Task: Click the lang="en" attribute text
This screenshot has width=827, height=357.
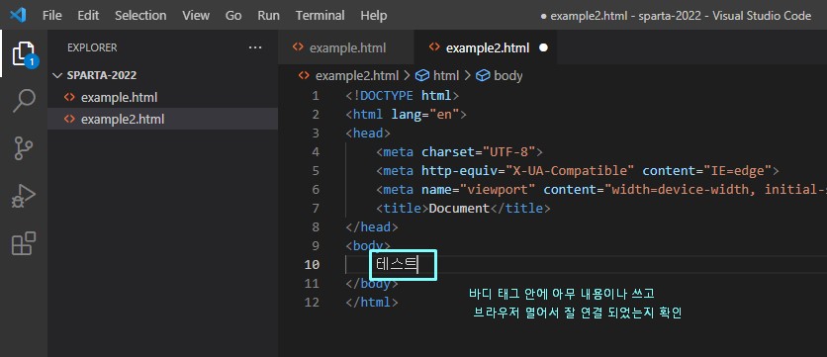Action: [x=425, y=115]
